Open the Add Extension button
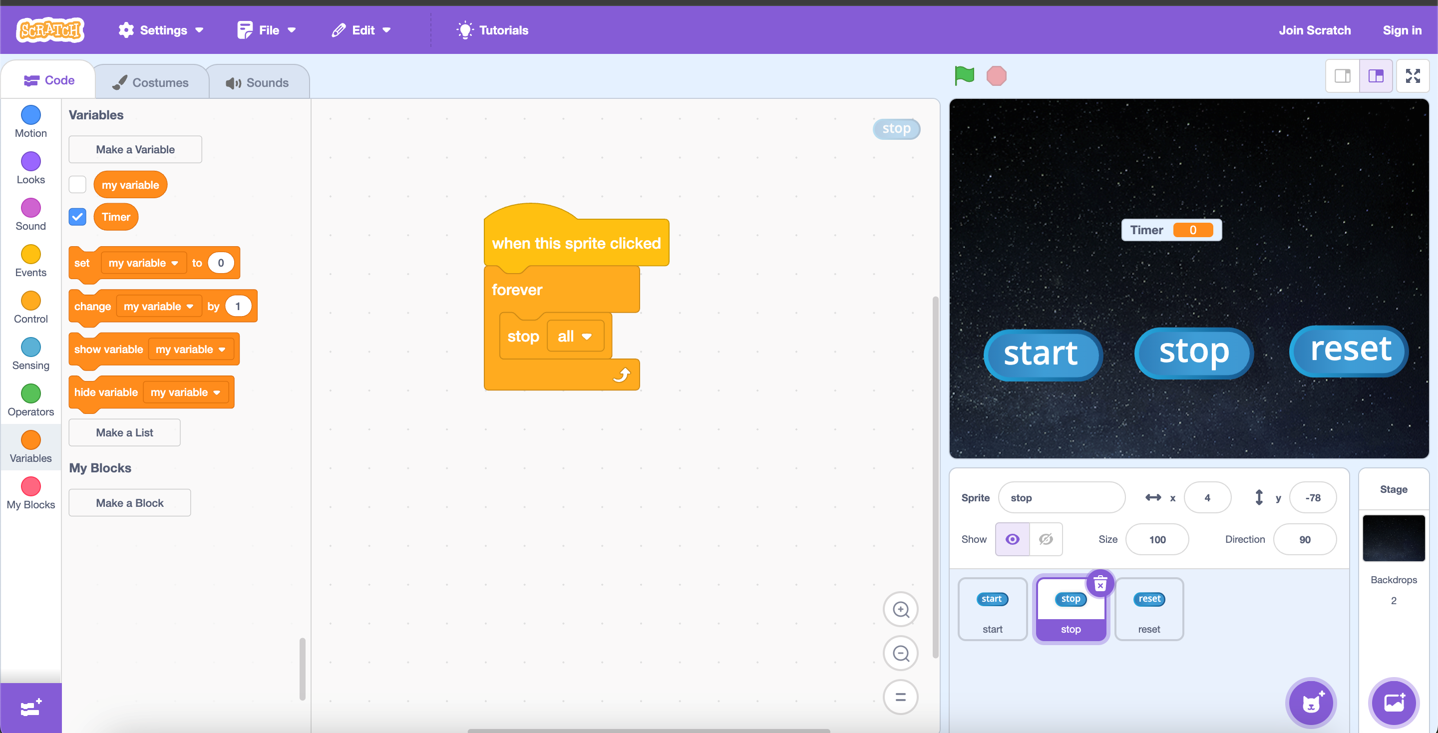1438x733 pixels. click(x=30, y=708)
